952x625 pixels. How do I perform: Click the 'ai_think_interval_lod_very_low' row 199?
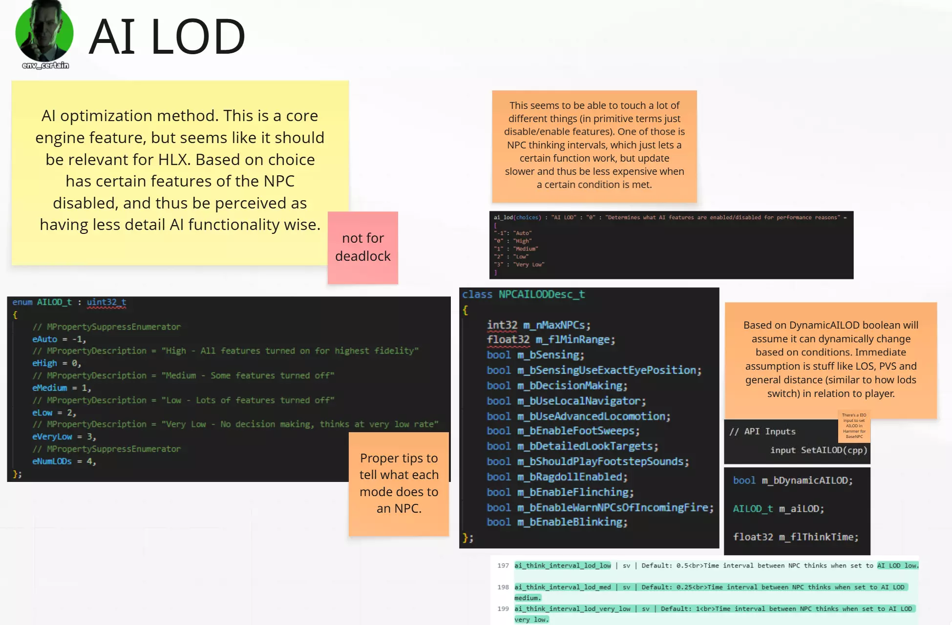715,614
